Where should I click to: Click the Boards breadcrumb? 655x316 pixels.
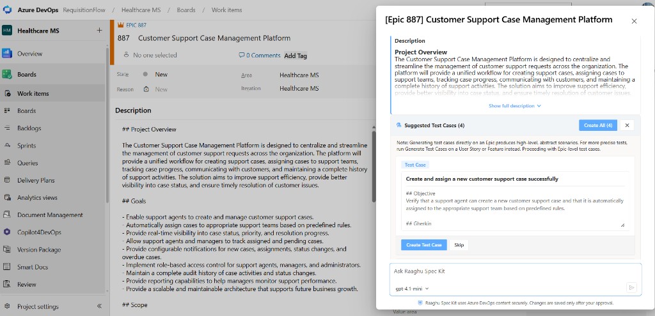tap(186, 10)
